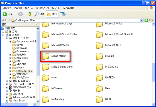Select the Microsoft.NET folder icon

click(99, 45)
